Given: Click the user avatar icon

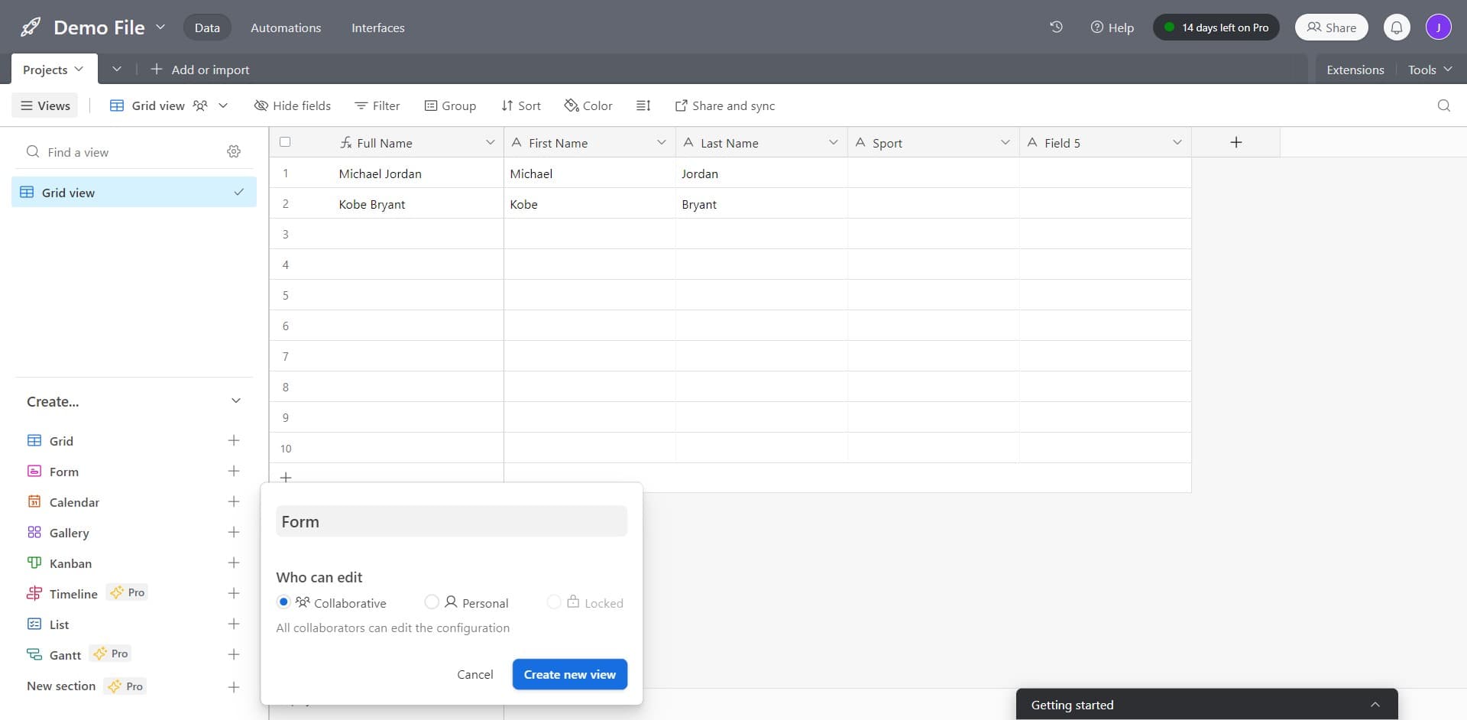Looking at the screenshot, I should (x=1438, y=28).
